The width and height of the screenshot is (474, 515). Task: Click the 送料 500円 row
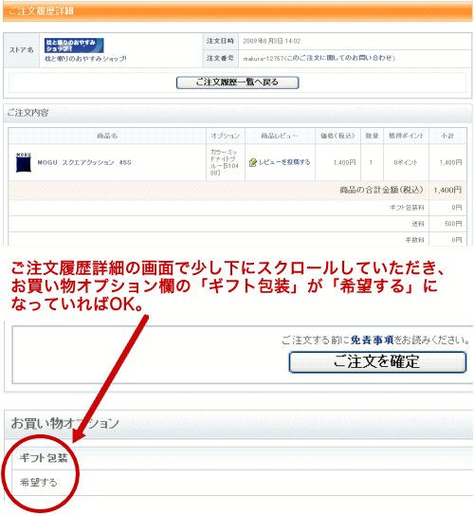tap(238, 224)
